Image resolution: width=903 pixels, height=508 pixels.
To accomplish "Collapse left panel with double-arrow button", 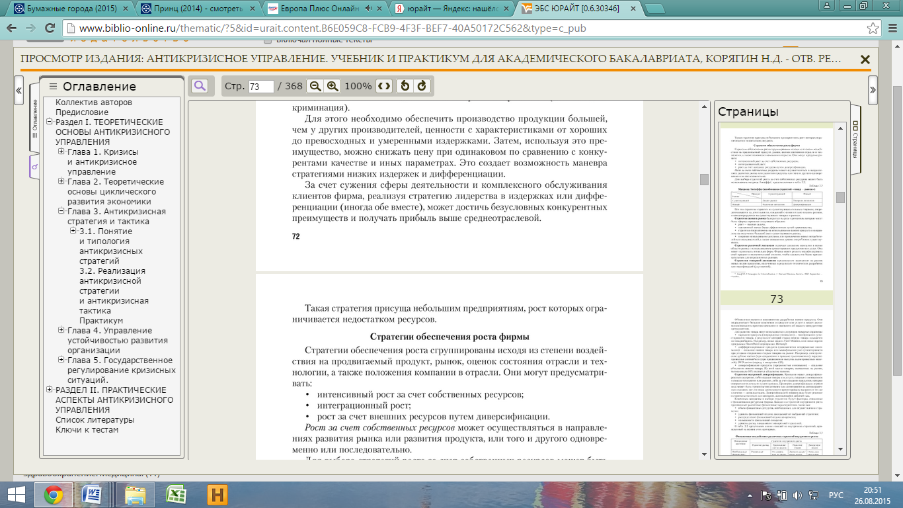I will tap(19, 91).
